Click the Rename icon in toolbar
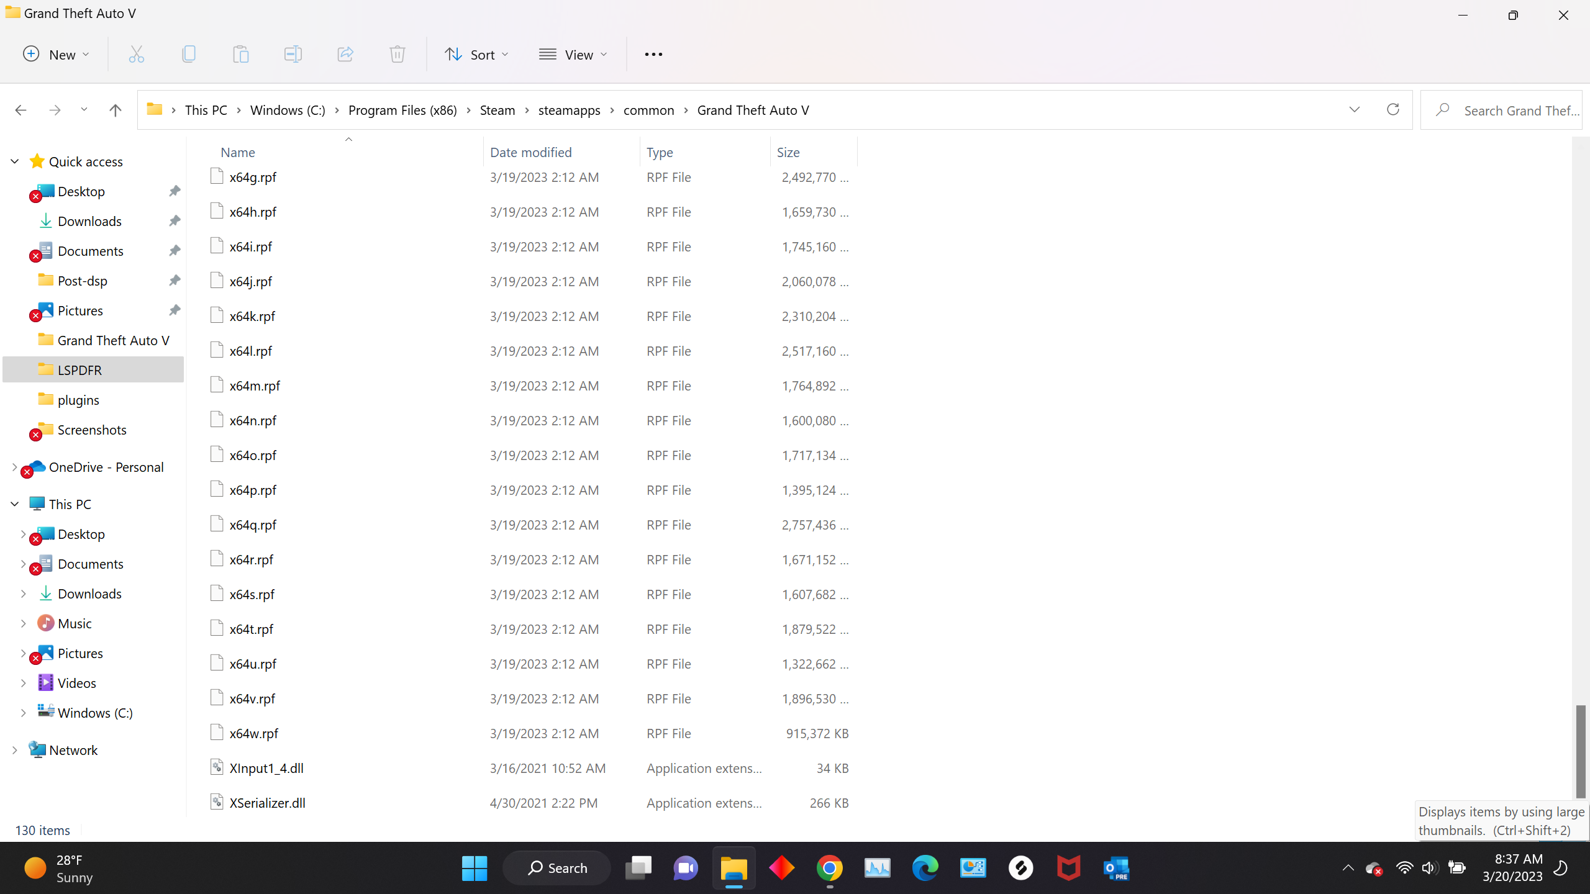 tap(293, 55)
